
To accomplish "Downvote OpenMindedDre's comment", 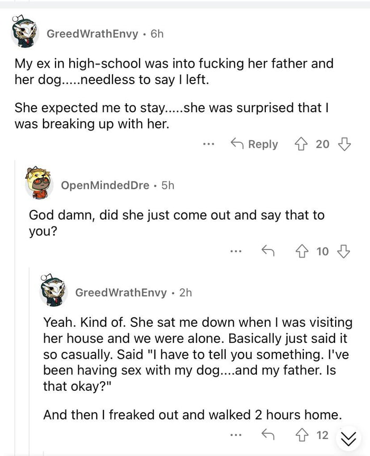I will 344,251.
